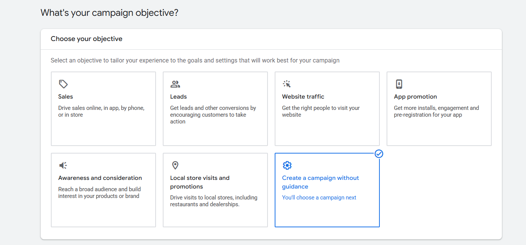This screenshot has height=245, width=526.
Task: Click the blue selected checkmark badge
Action: tap(379, 154)
